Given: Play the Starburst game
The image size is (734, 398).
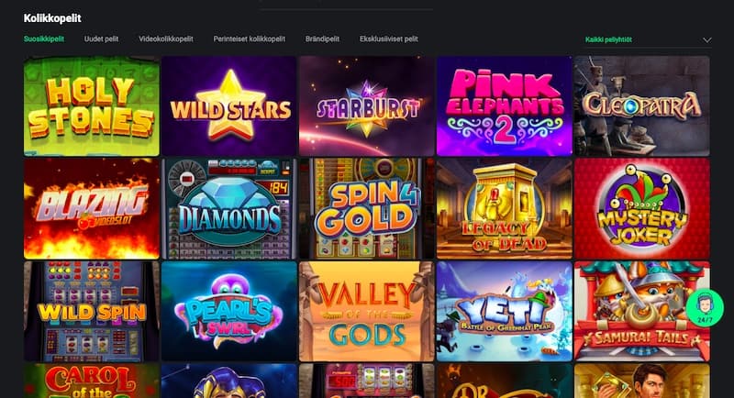Looking at the screenshot, I should click(366, 106).
